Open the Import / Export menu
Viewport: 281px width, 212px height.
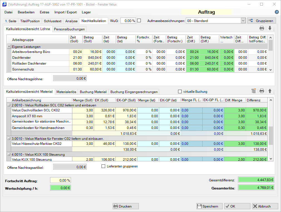(x=66, y=12)
